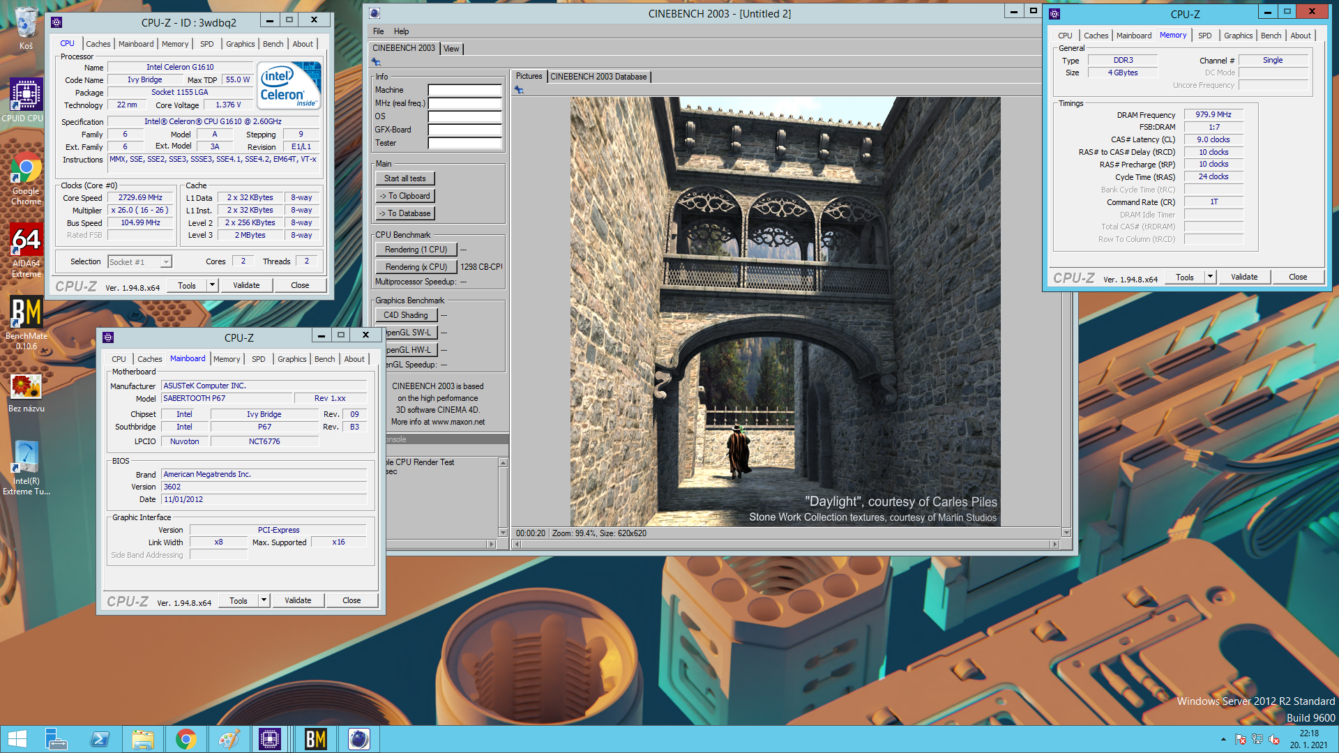Click the picture panel horizontal scrollbar
Viewport: 1339px width, 753px height.
click(x=785, y=545)
